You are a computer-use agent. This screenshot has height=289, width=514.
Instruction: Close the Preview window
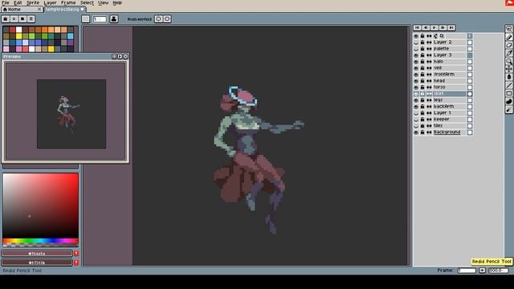(x=125, y=56)
